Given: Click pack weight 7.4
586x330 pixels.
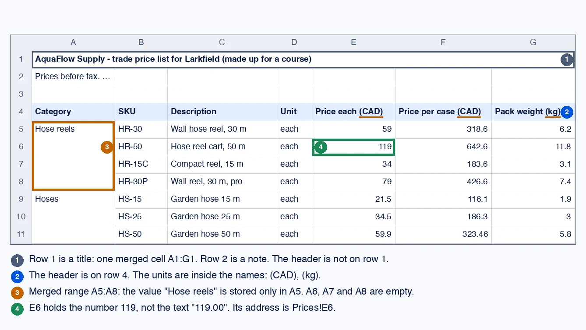Looking at the screenshot, I should (x=533, y=182).
